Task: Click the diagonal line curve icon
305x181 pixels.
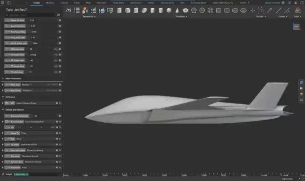Action: click(x=278, y=11)
